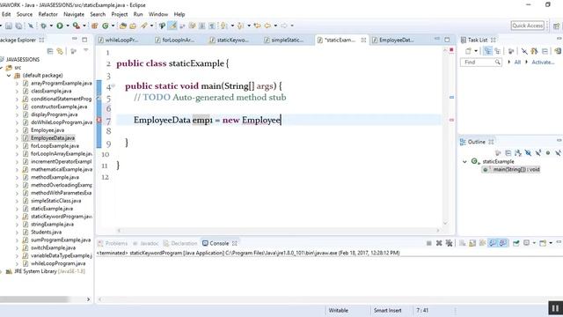Open dropdown next to Run button
Viewport: 563px width, 317px height.
67,26
